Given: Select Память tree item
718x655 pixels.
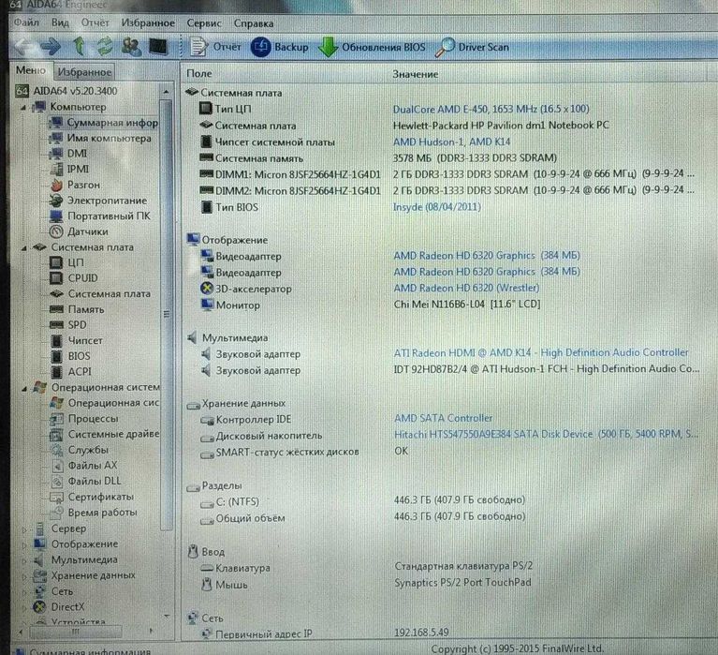Looking at the screenshot, I should click(x=77, y=309).
